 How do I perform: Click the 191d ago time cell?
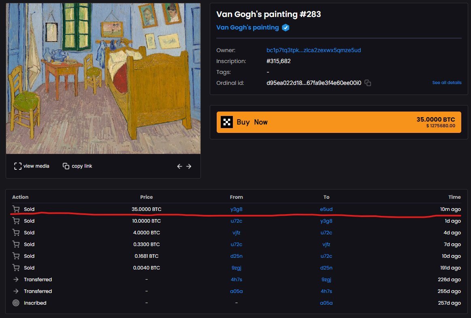point(450,267)
